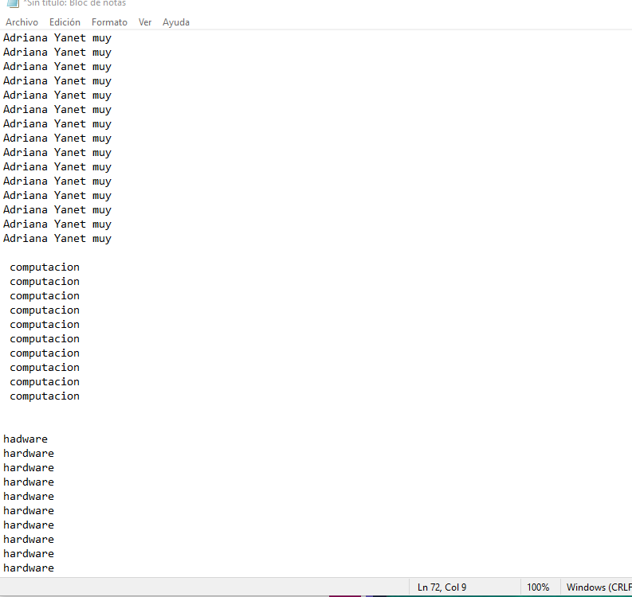
Task: Open the Archivo menu
Action: pos(22,22)
